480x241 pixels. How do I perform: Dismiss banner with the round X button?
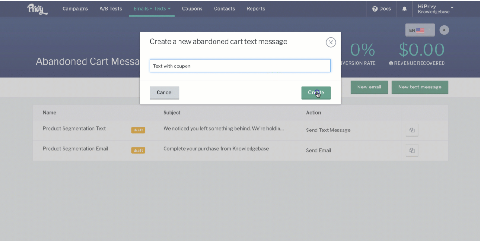(x=444, y=30)
